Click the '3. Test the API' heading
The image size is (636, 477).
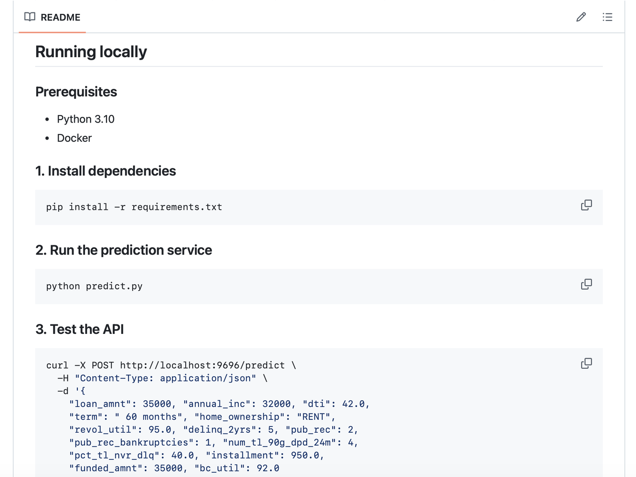tap(80, 329)
